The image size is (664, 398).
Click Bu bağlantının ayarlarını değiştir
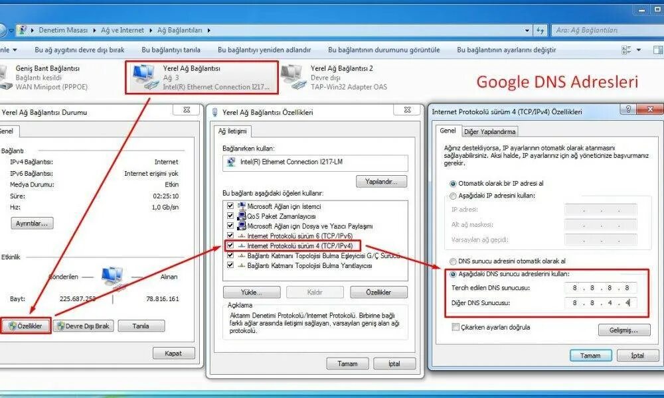click(506, 50)
